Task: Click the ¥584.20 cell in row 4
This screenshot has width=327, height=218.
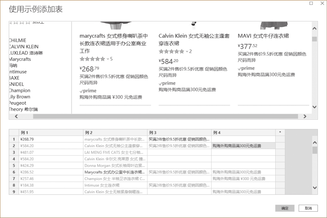Action: 51,159
